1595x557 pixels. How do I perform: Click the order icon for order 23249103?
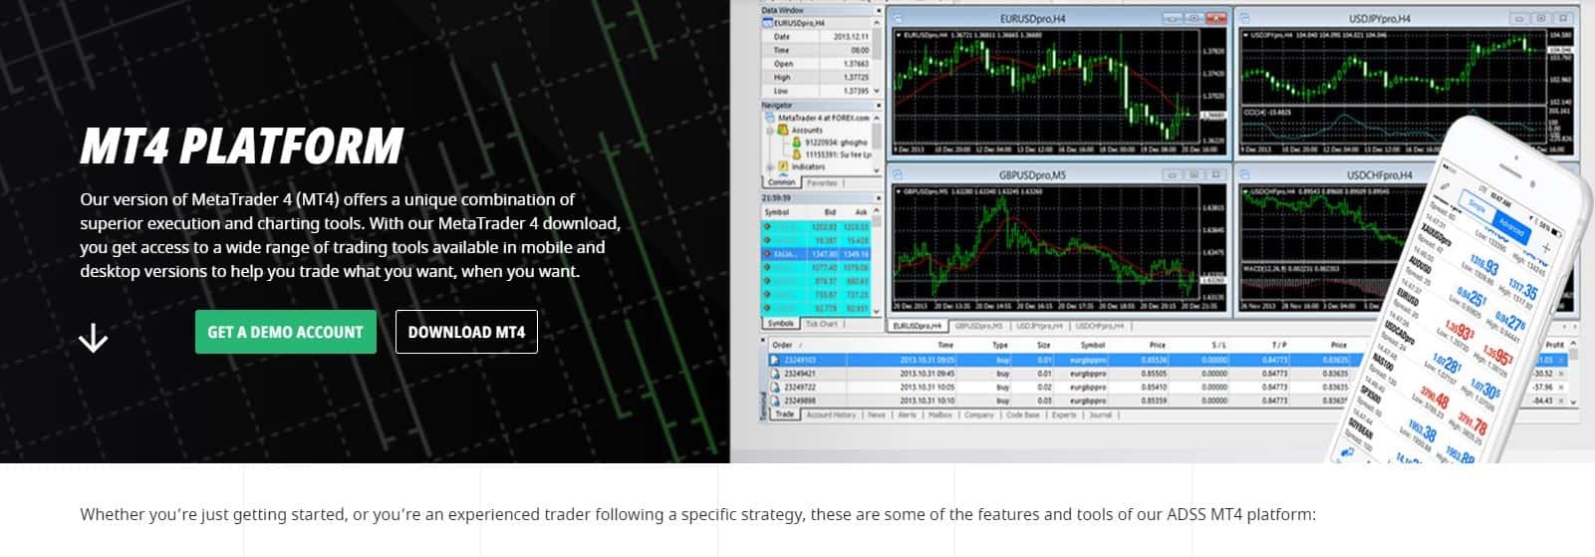[x=775, y=360]
